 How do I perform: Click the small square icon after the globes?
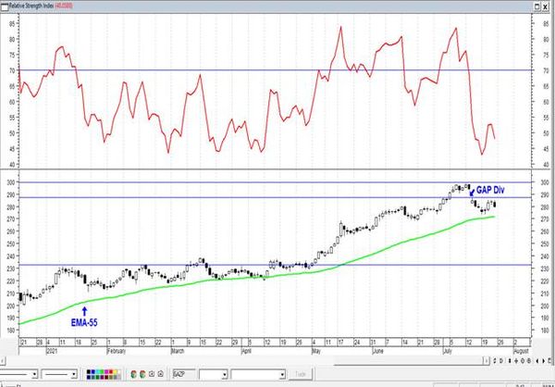point(152,374)
